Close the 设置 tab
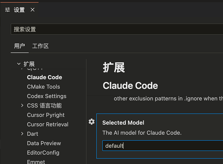The height and width of the screenshot is (164, 223). coord(32,10)
